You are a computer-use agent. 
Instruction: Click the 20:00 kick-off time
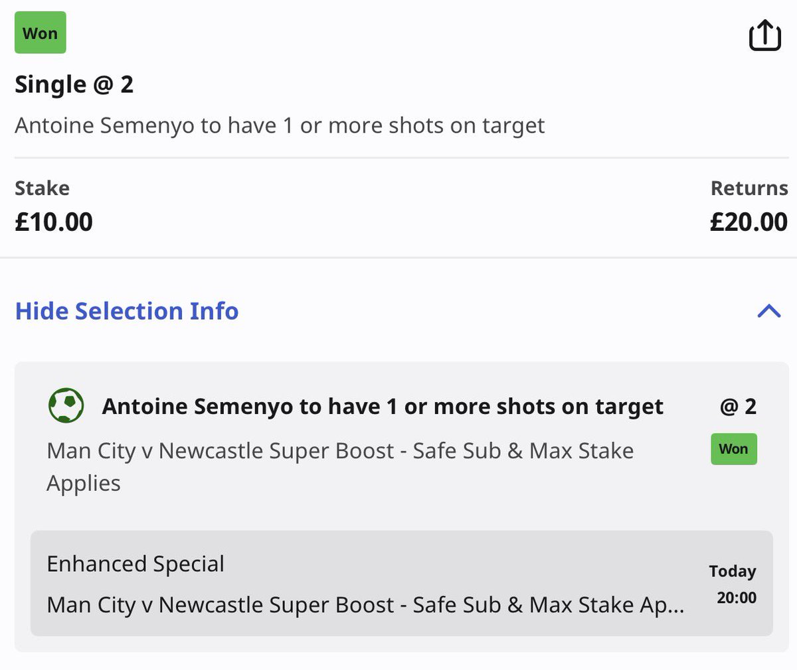(736, 598)
